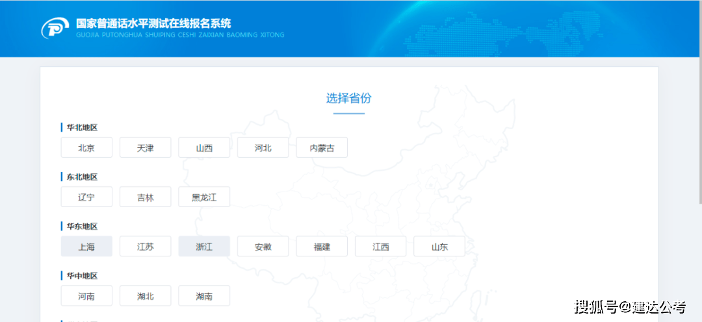Image resolution: width=702 pixels, height=322 pixels.
Task: Select the 湖南 province button
Action: pos(204,295)
